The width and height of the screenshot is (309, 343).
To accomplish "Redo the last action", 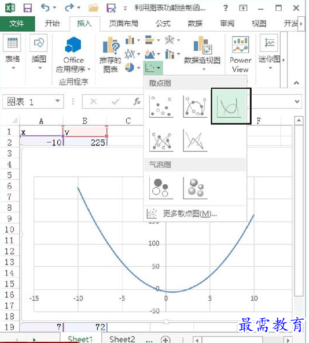I will (x=69, y=8).
